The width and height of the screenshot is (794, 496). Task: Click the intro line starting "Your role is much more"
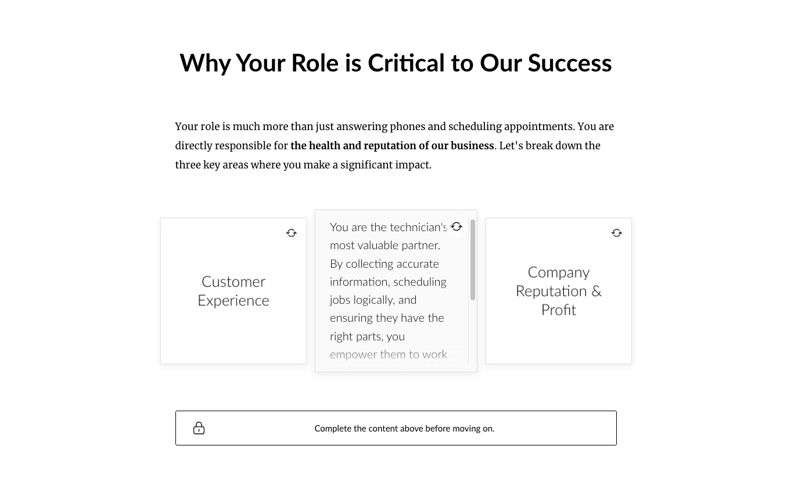click(x=394, y=127)
